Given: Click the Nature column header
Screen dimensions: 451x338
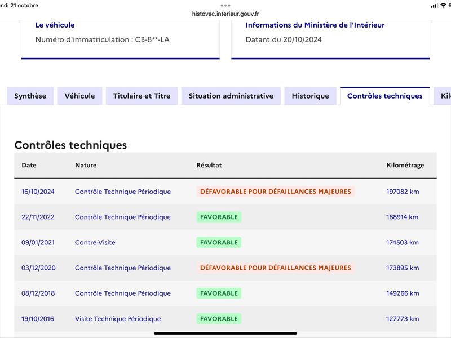Looking at the screenshot, I should 86,165.
